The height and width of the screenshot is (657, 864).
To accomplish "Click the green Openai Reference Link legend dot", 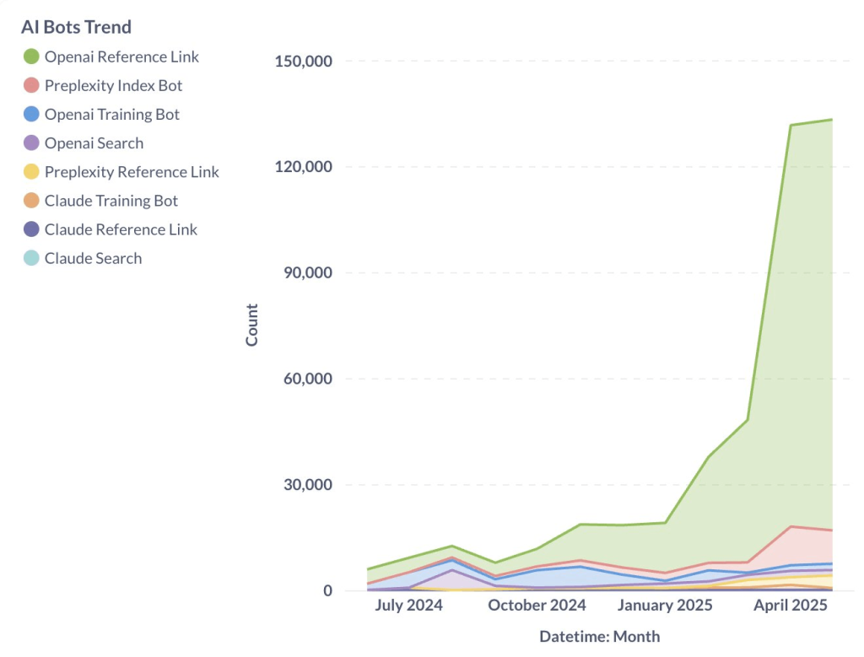I will click(x=31, y=57).
